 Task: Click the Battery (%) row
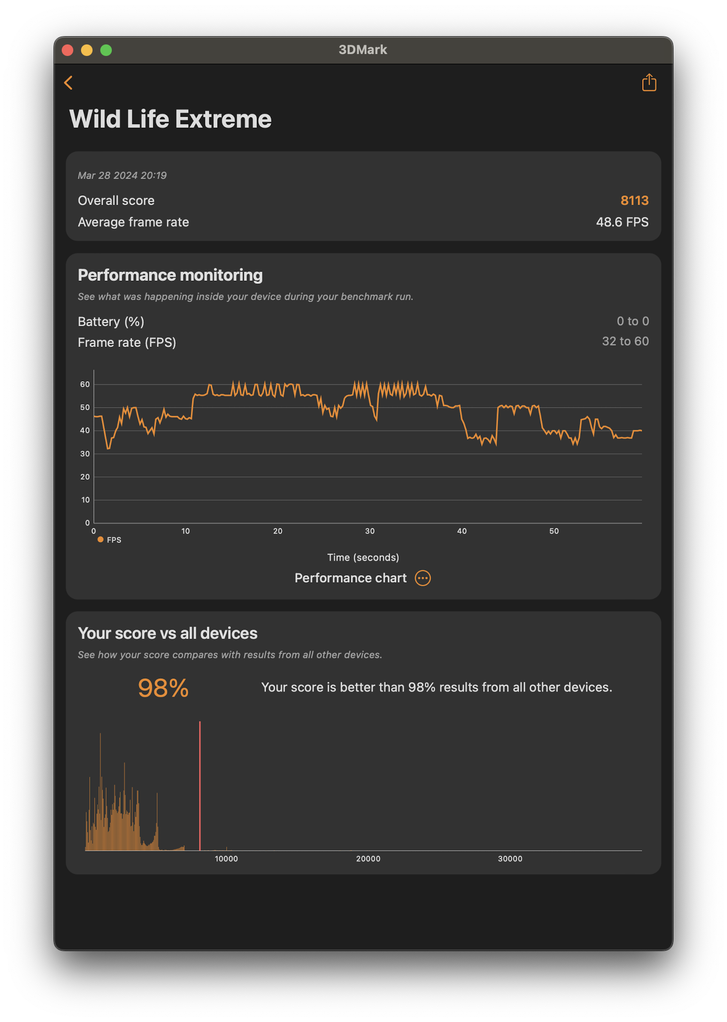click(363, 321)
